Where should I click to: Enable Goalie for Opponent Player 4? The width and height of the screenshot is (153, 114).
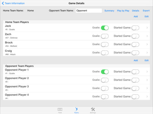[x=105, y=97]
